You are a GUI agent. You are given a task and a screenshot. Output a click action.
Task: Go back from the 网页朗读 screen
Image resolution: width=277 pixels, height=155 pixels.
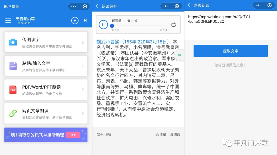189,5
